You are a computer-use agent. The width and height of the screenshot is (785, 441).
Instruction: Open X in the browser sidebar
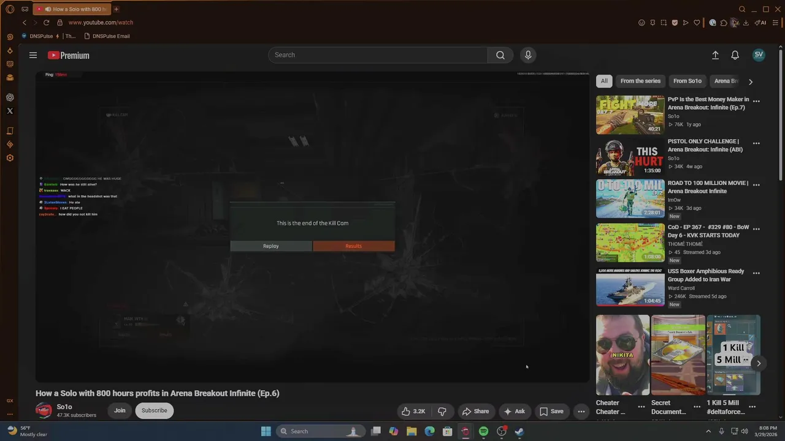[10, 111]
